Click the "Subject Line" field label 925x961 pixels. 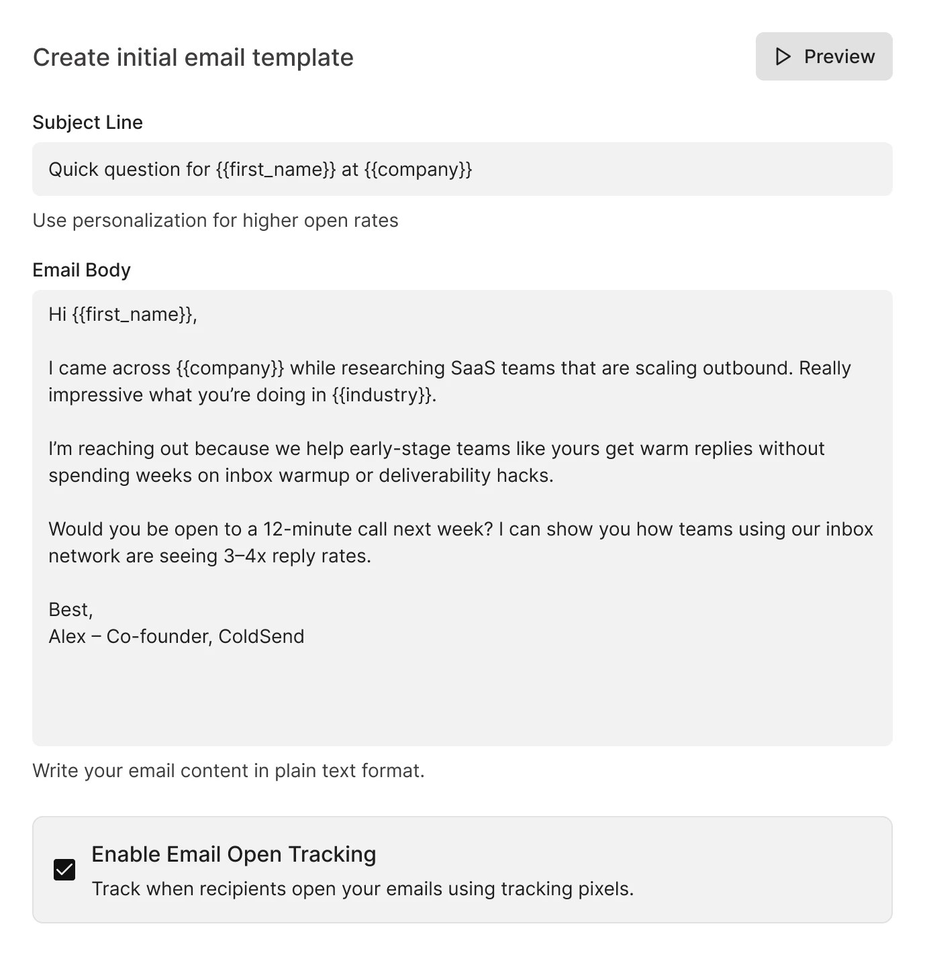tap(87, 122)
